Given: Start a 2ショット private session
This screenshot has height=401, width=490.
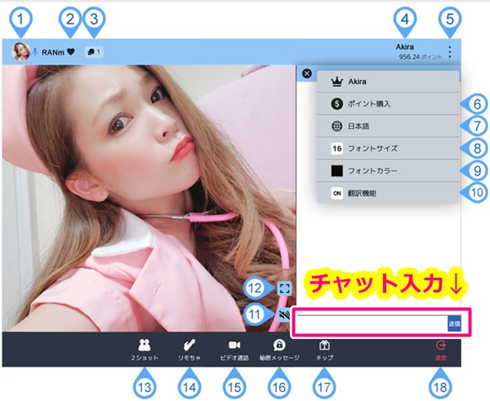Looking at the screenshot, I should [145, 350].
